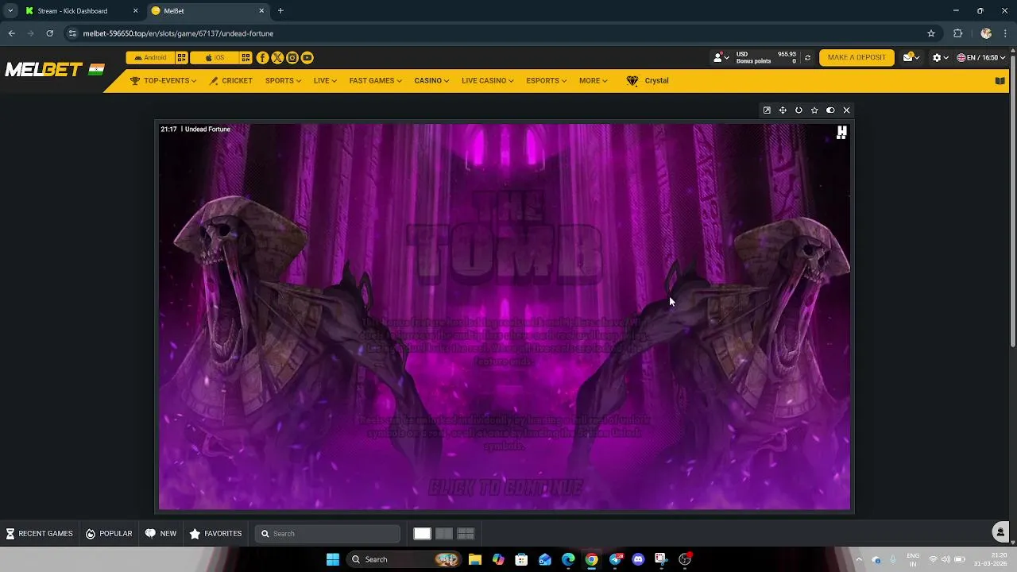The width and height of the screenshot is (1017, 572).
Task: Open the Chrome extensions puzzle icon
Action: 957,33
